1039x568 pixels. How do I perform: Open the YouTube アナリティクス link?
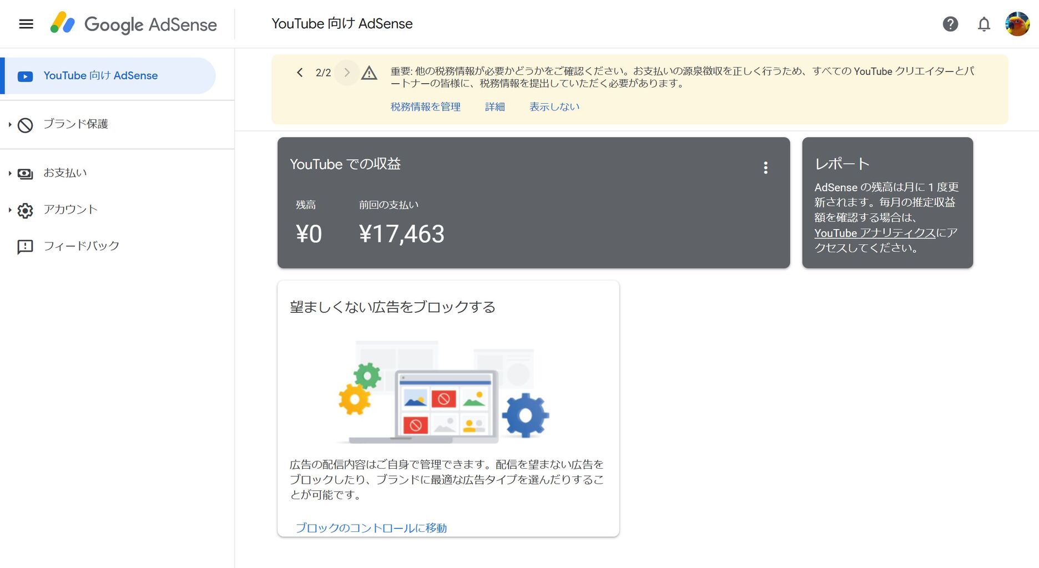click(875, 233)
